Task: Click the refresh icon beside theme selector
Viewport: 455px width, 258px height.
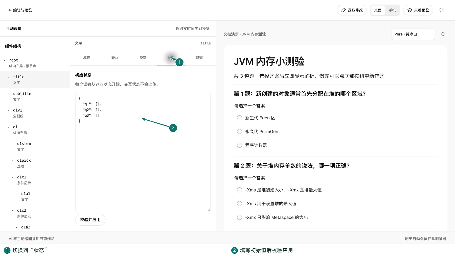Action: 443,34
